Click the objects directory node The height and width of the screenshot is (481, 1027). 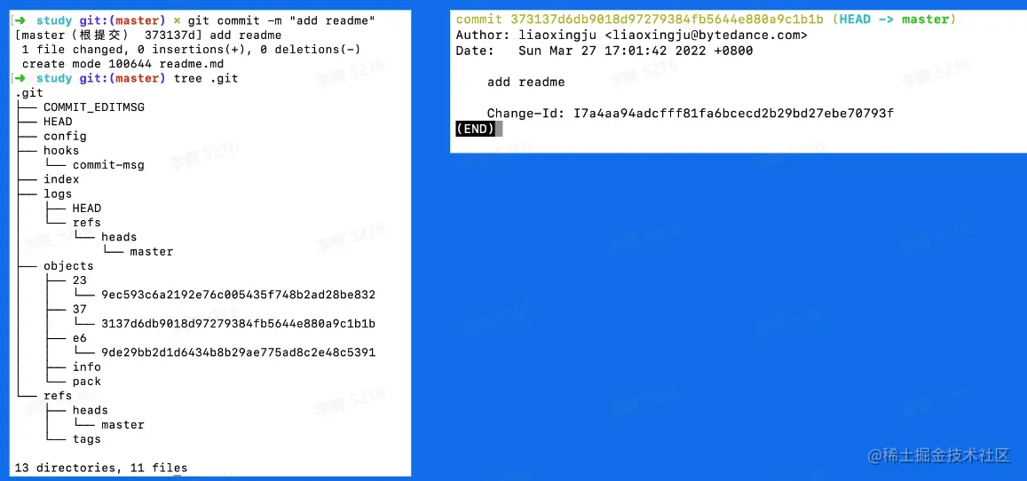point(68,265)
